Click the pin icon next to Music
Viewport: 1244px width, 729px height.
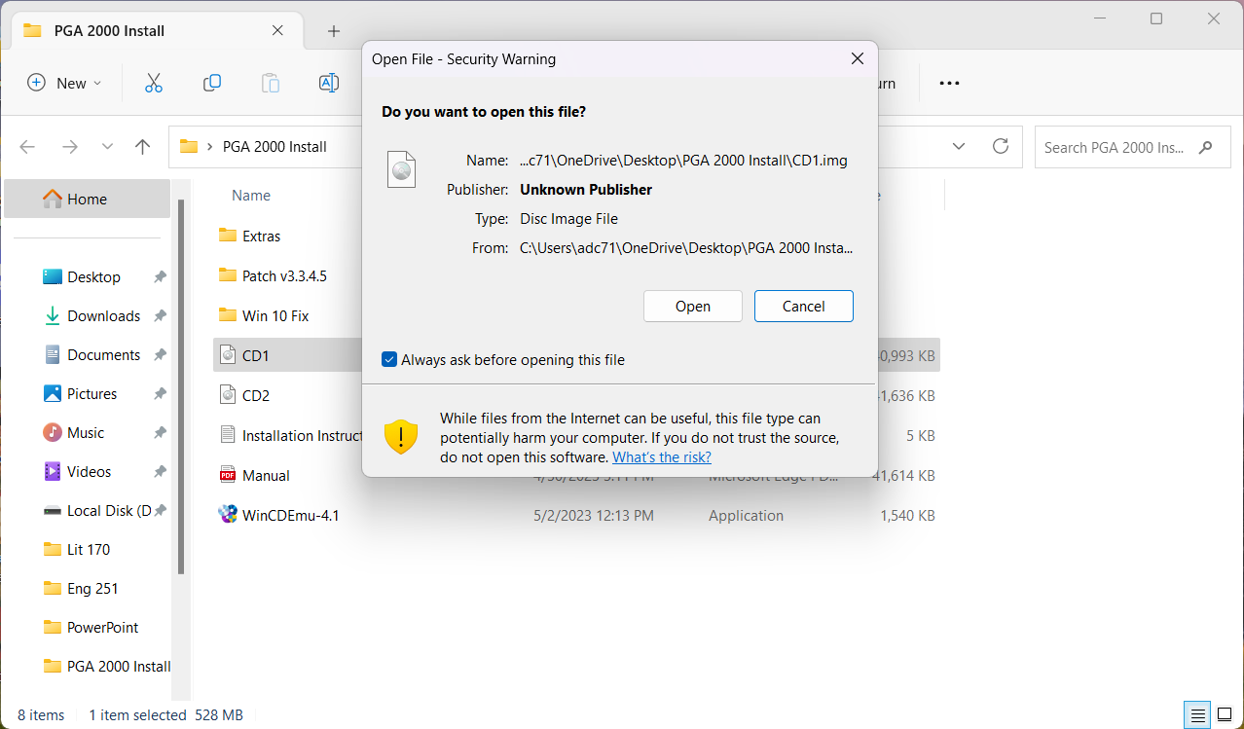click(x=160, y=433)
